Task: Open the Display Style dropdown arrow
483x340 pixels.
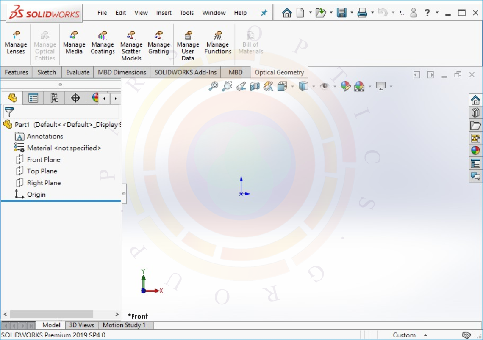Action: tap(314, 86)
